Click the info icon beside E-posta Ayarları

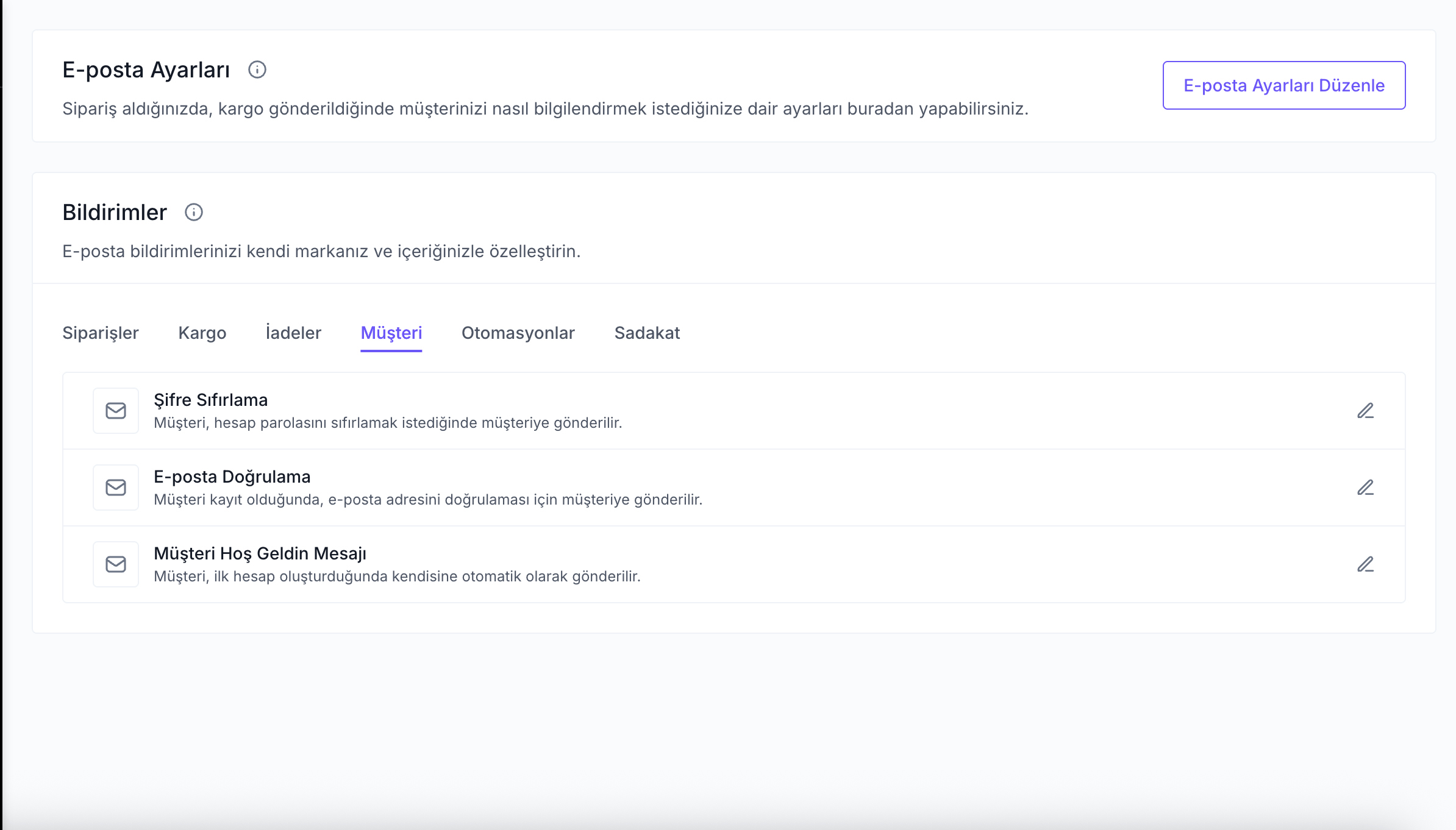257,69
